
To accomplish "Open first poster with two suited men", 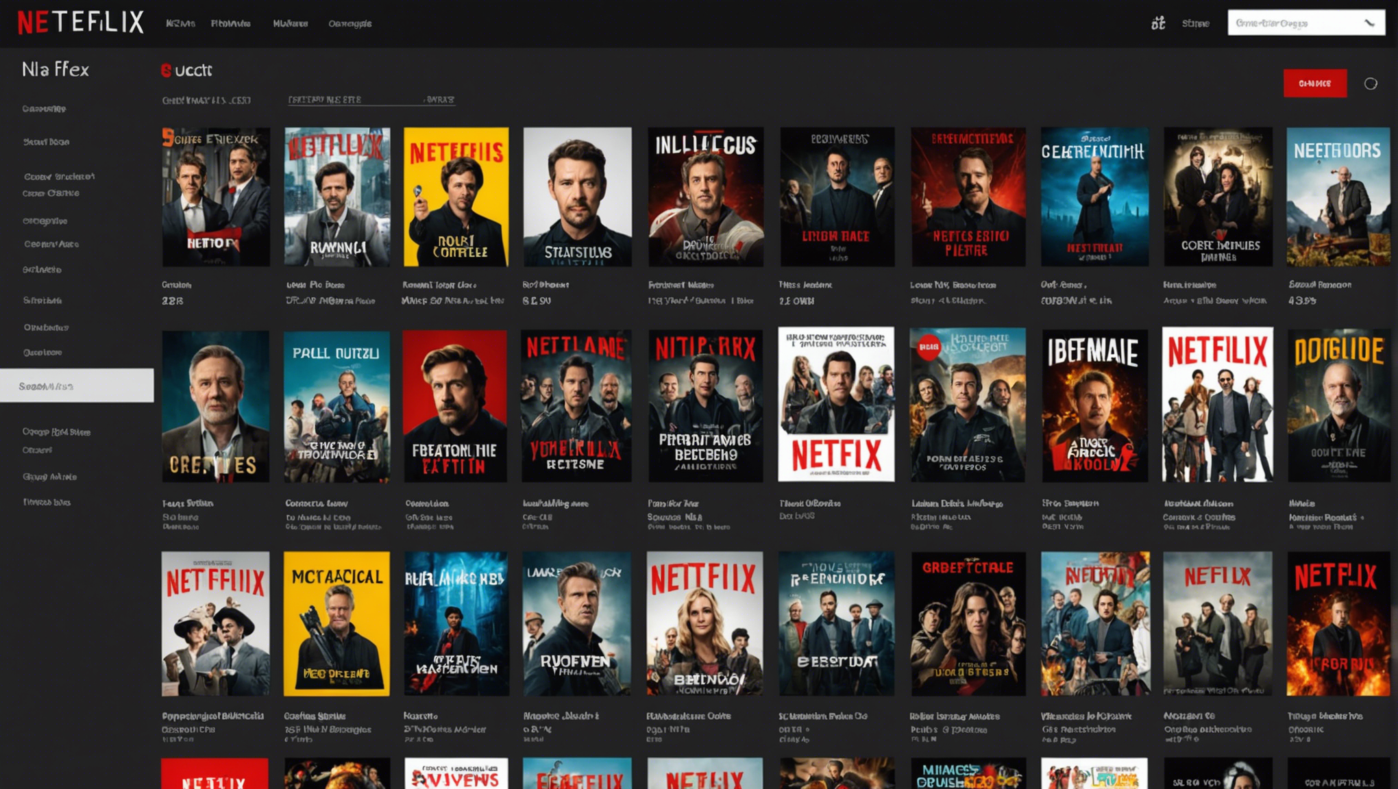I will [x=216, y=197].
